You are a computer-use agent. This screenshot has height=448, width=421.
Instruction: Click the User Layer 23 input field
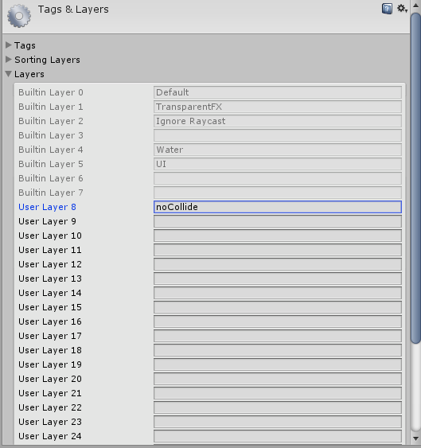click(x=278, y=422)
